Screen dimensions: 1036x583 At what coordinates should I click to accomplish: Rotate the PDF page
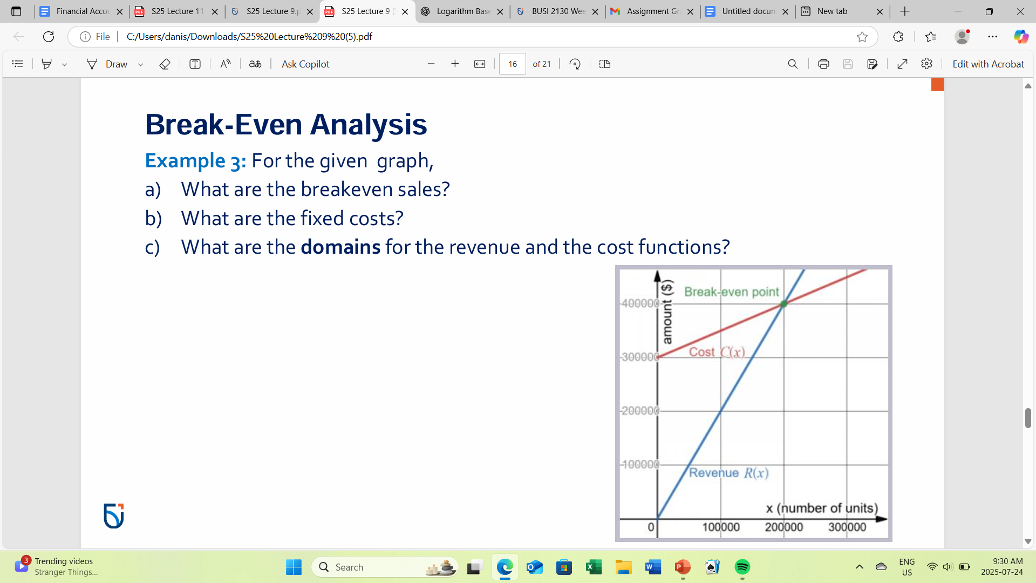pyautogui.click(x=575, y=64)
